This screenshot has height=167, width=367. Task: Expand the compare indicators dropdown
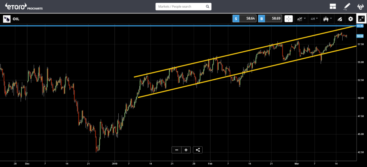tap(301, 19)
